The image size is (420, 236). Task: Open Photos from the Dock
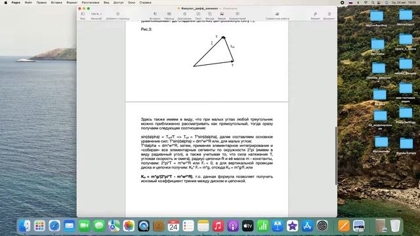click(129, 226)
